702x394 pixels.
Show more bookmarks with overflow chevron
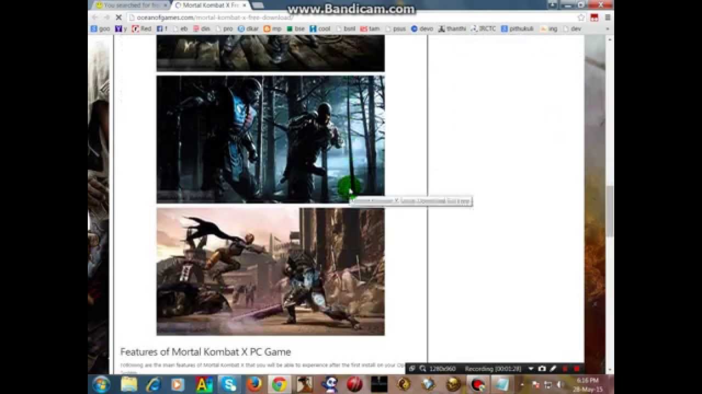pos(607,28)
